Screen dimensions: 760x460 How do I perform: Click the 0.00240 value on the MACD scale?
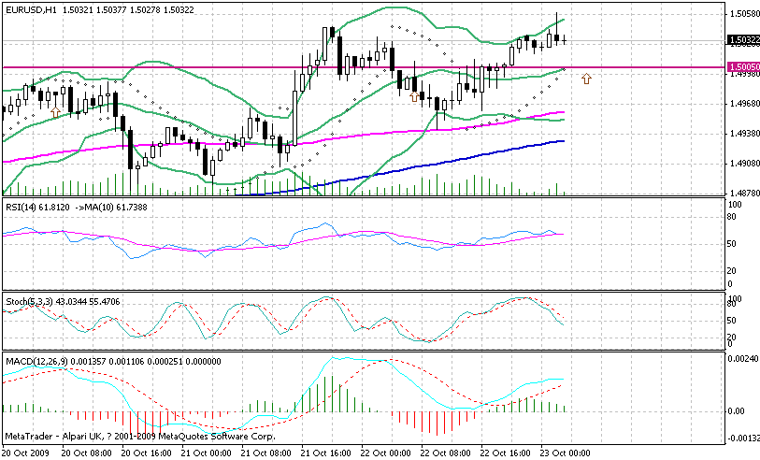(x=743, y=359)
